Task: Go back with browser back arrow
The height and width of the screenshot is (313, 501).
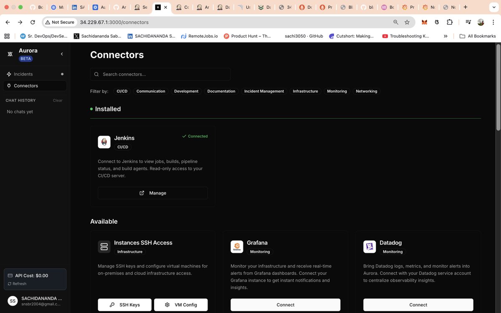Action: [x=8, y=22]
